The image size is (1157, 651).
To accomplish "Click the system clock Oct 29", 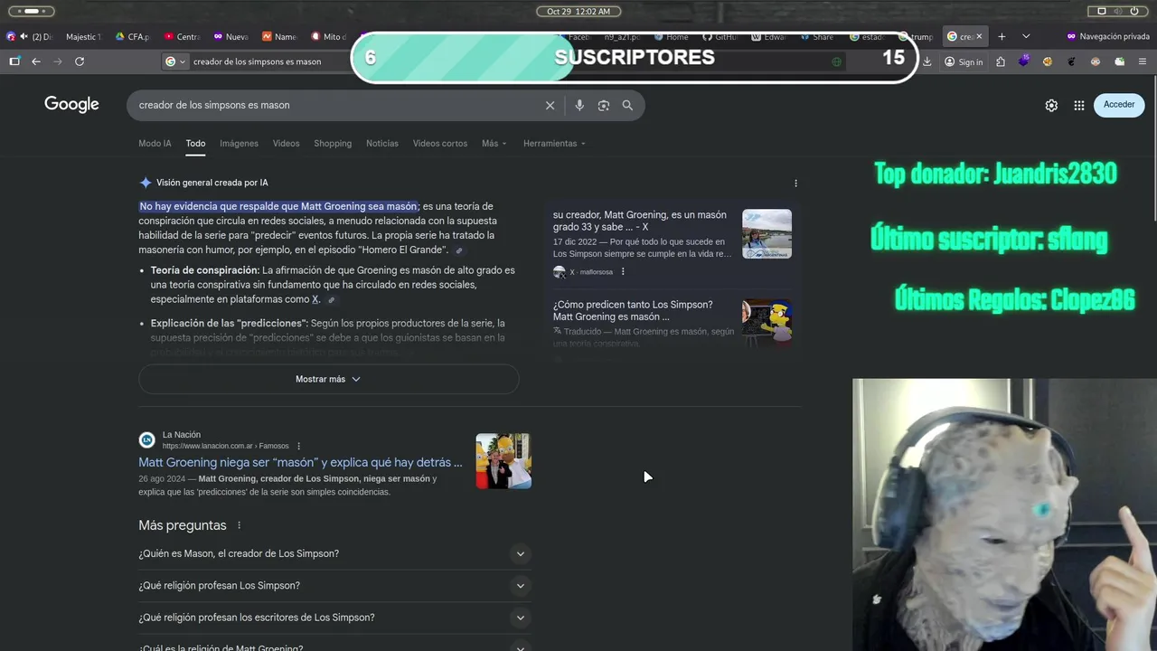I will 578,11.
